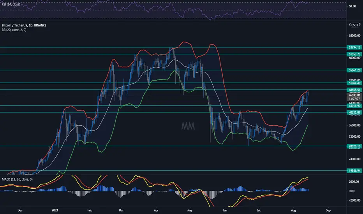The height and width of the screenshot is (214, 363).
Task: Select the 51064.40 level price tag
Action: [354, 83]
